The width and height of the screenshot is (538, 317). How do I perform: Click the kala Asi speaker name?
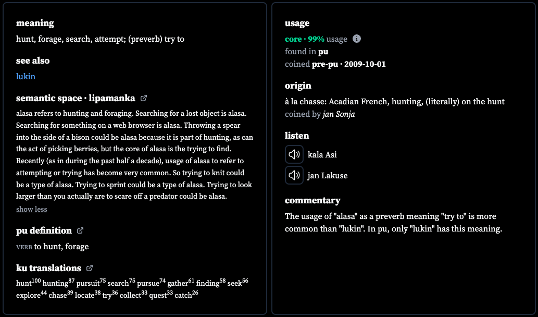322,154
